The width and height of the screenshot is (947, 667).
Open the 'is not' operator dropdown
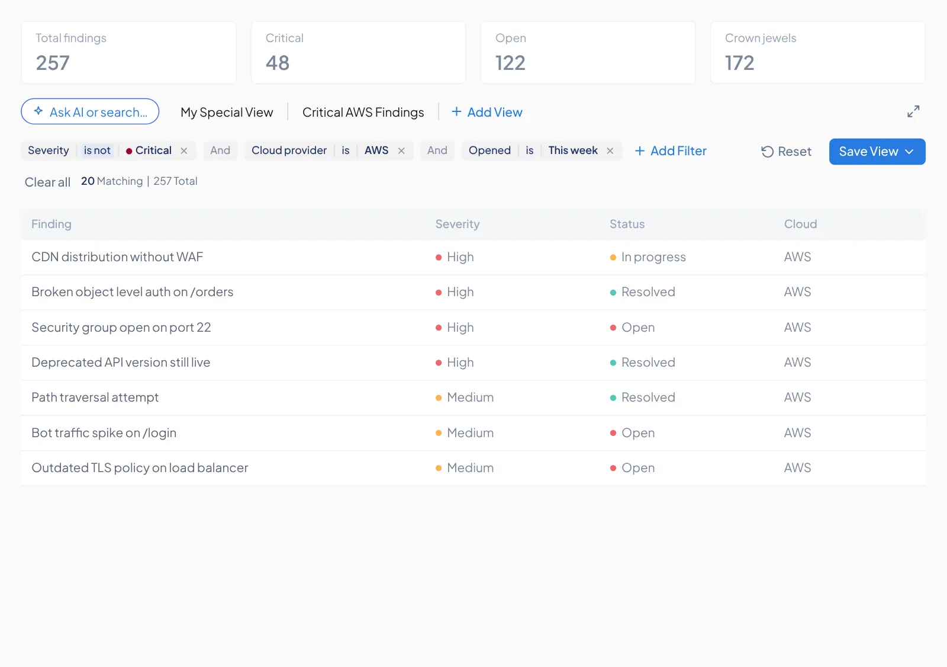click(x=97, y=150)
